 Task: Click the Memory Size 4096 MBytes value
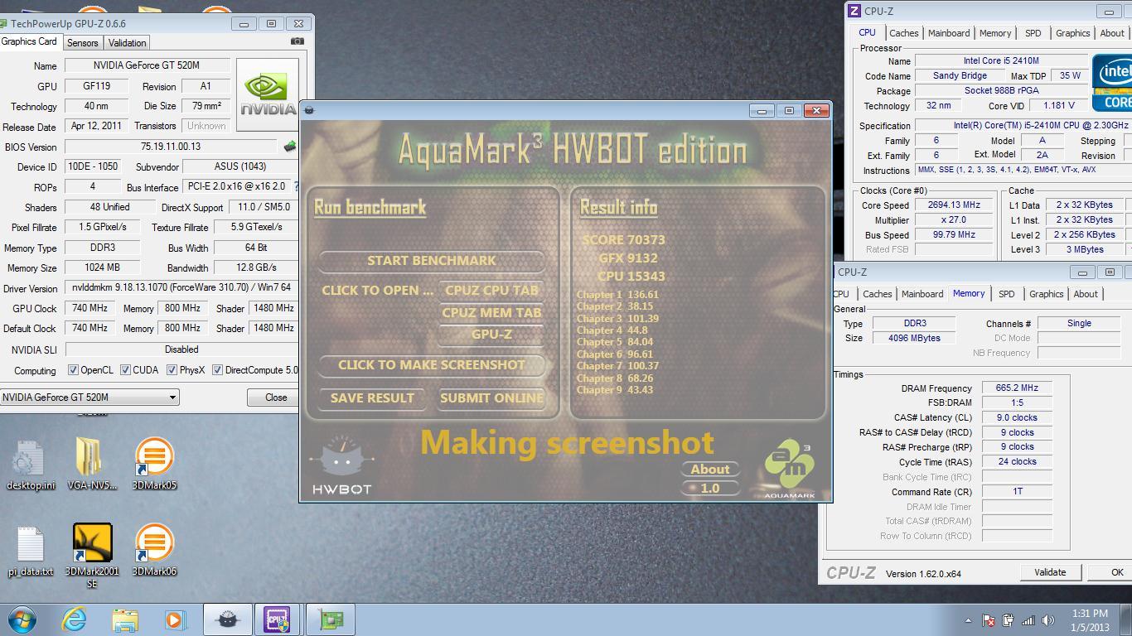(914, 338)
